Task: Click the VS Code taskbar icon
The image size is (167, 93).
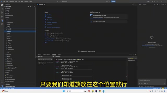Action: (x=103, y=91)
